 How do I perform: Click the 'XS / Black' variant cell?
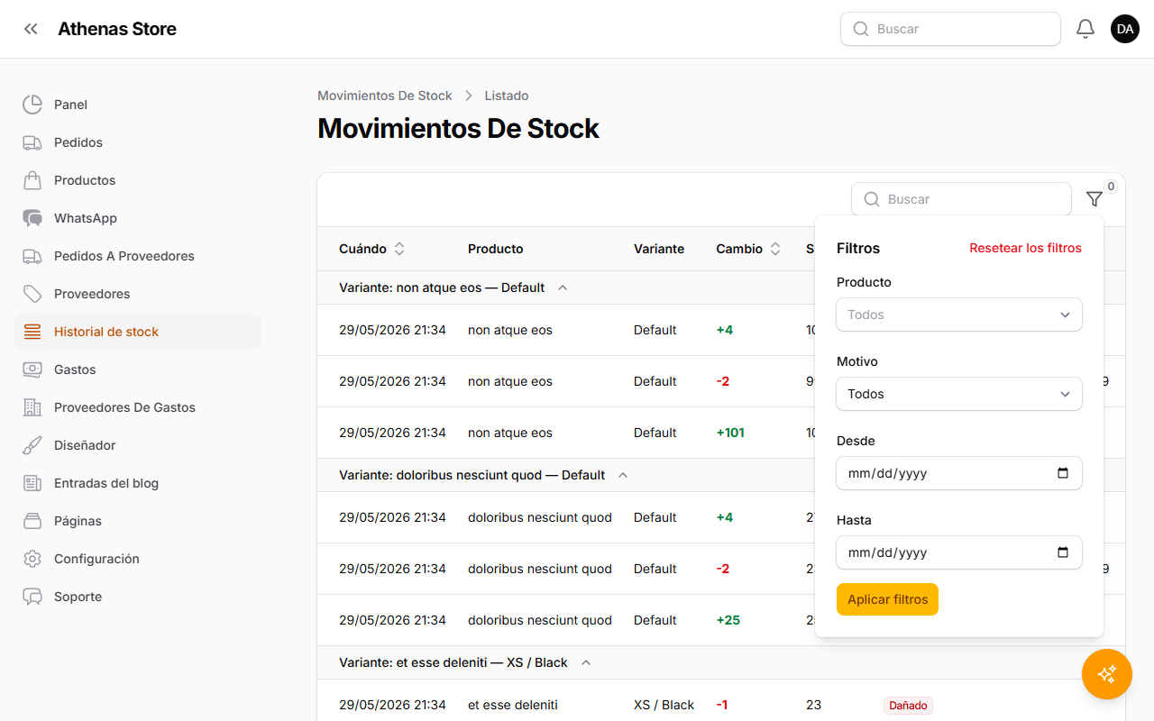(664, 705)
